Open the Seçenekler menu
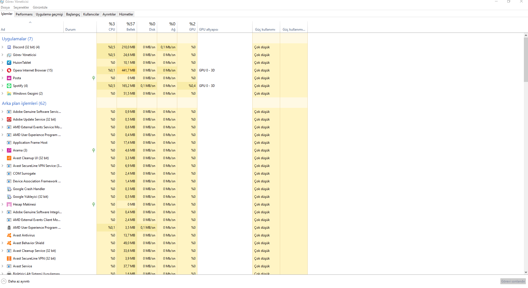 (21, 7)
